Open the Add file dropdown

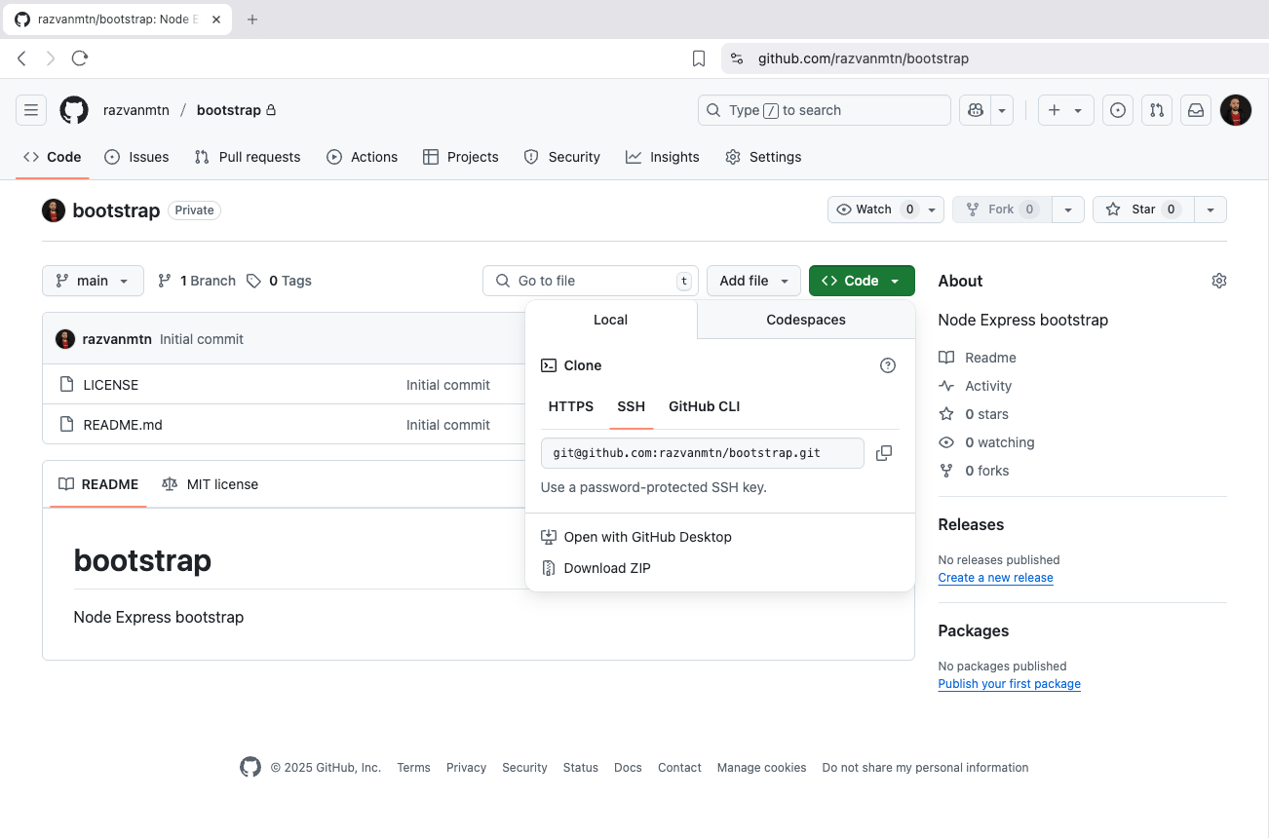pyautogui.click(x=753, y=281)
